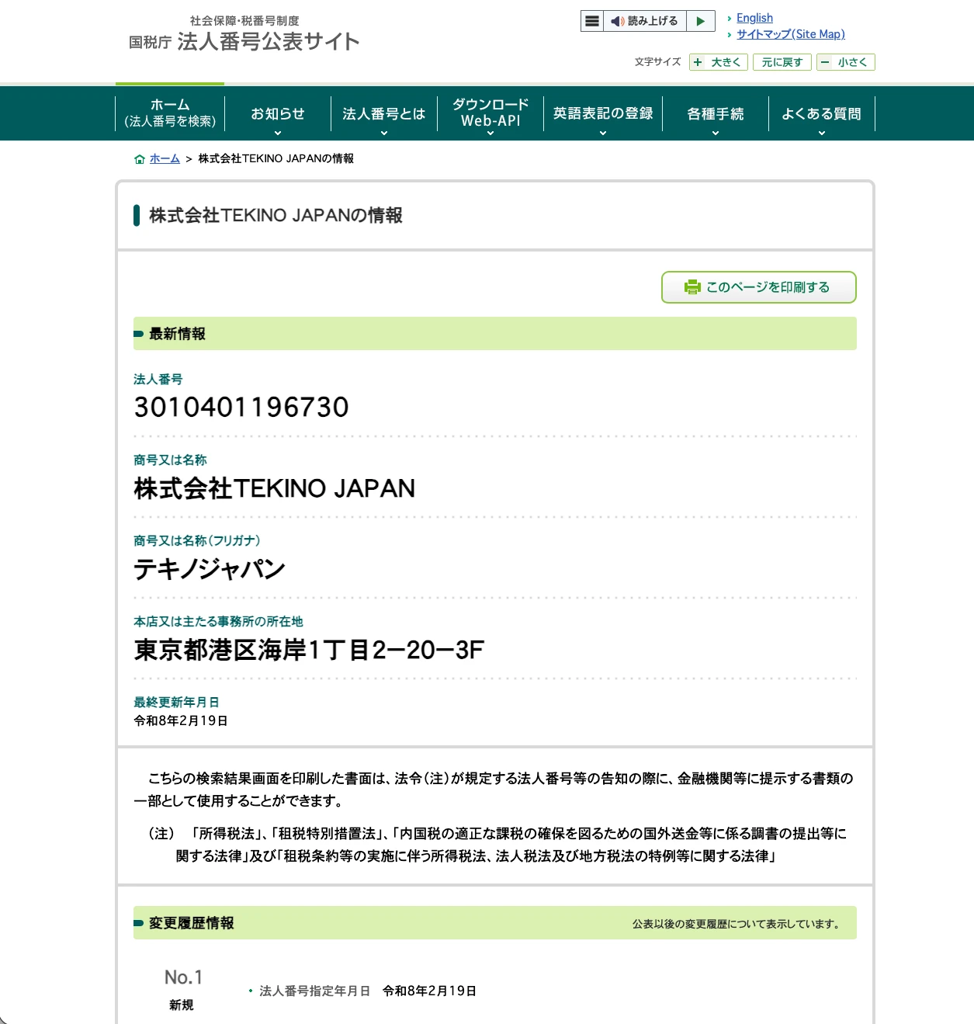Click 元に戻す to reset the font size
Viewport: 974px width, 1024px height.
(782, 62)
